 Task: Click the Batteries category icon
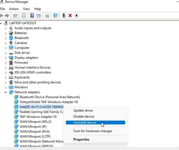11,33
